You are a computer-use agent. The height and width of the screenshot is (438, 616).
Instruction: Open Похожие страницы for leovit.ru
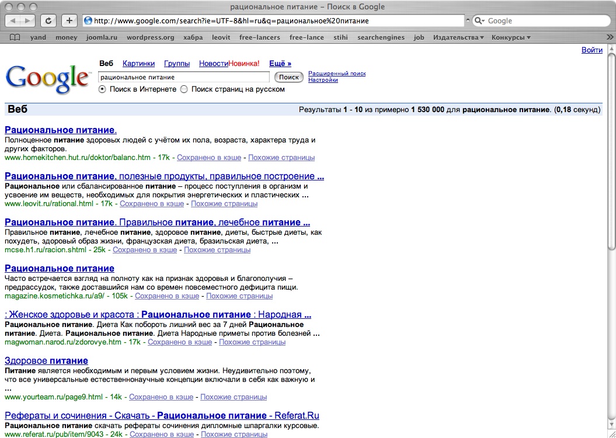(224, 203)
